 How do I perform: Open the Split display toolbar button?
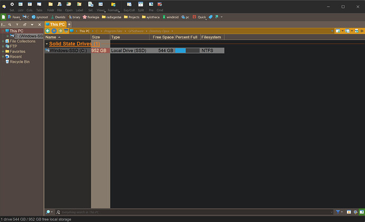pos(141,6)
